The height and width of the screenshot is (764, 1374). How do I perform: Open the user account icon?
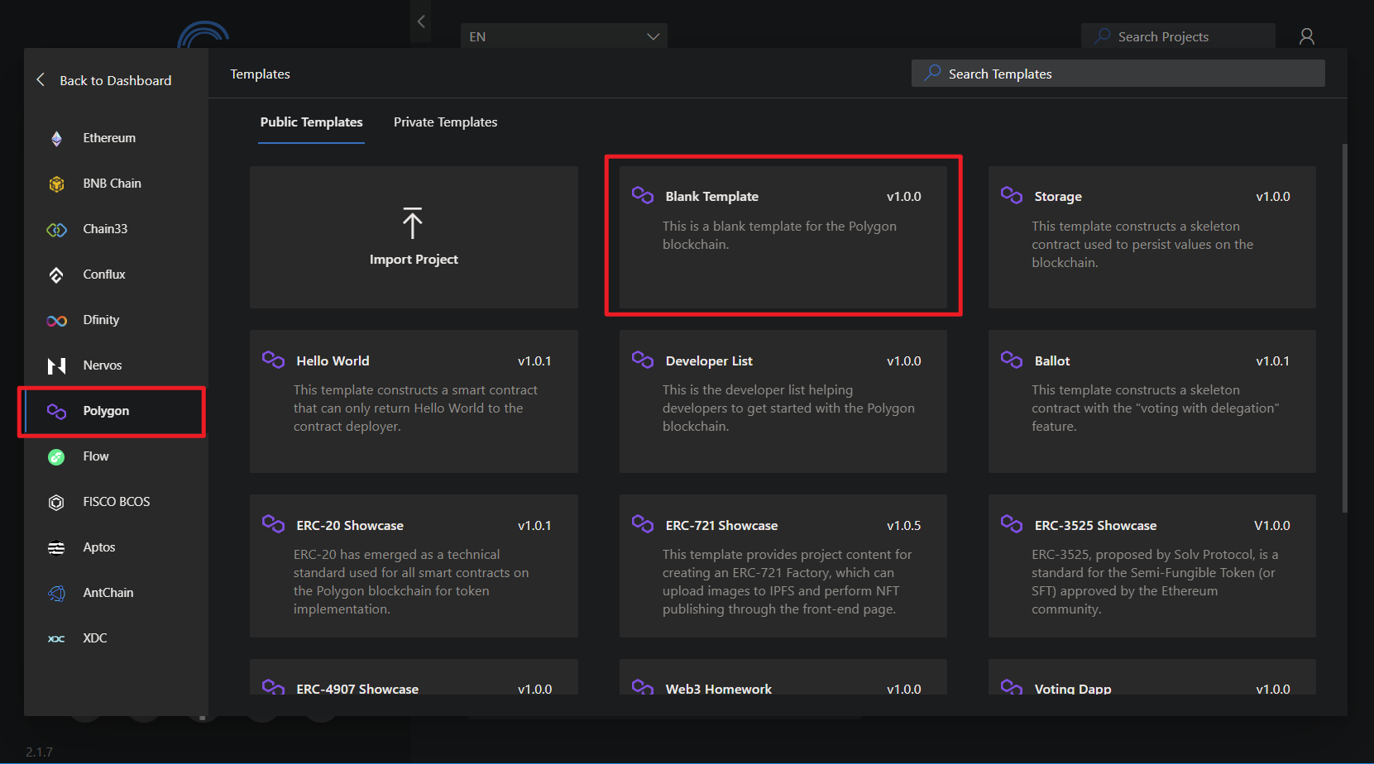pos(1307,36)
